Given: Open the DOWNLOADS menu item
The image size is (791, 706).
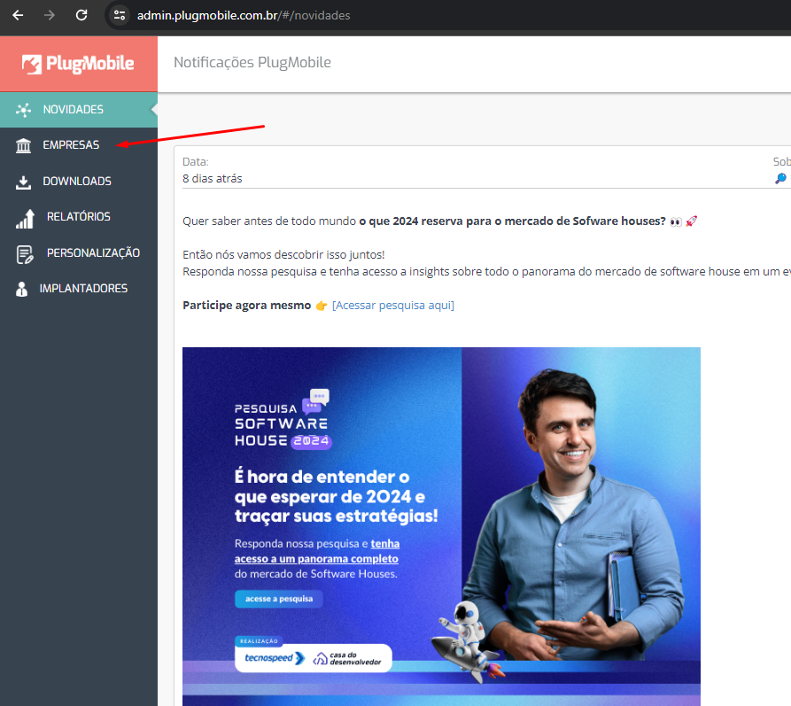Looking at the screenshot, I should coord(79,182).
